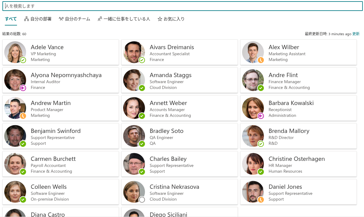Click Alyona Nepomnyashchaya's profile photo

pyautogui.click(x=15, y=80)
